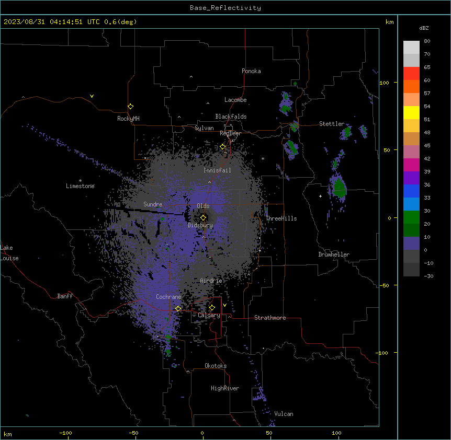This screenshot has width=451, height=440.
Task: Click the yellow diamond marker below RedDeer
Action: pos(223,147)
